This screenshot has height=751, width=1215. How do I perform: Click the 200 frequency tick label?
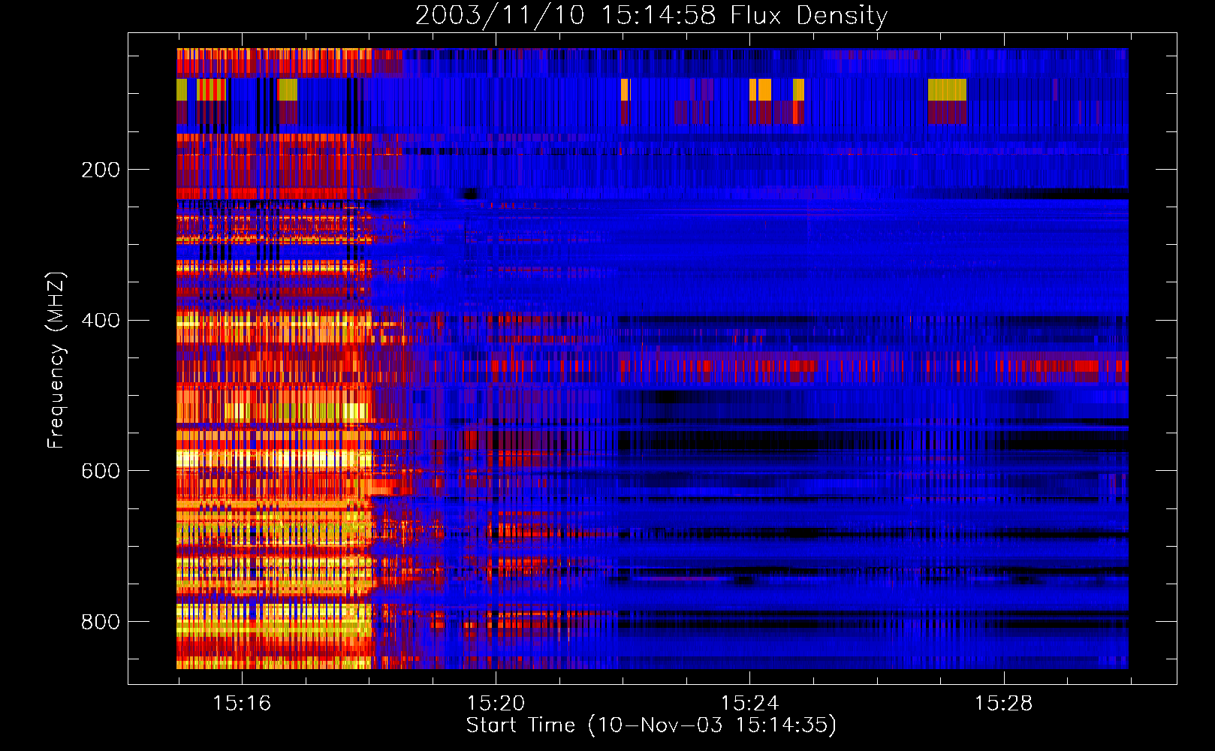(x=101, y=170)
